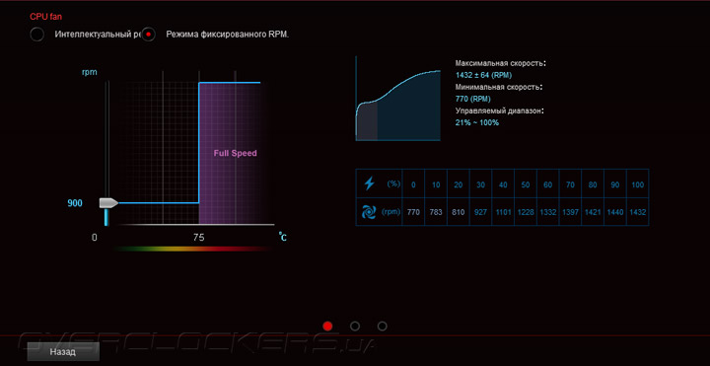Click the 100 percent header cell
Screen dimensions: 710x366
coord(638,183)
